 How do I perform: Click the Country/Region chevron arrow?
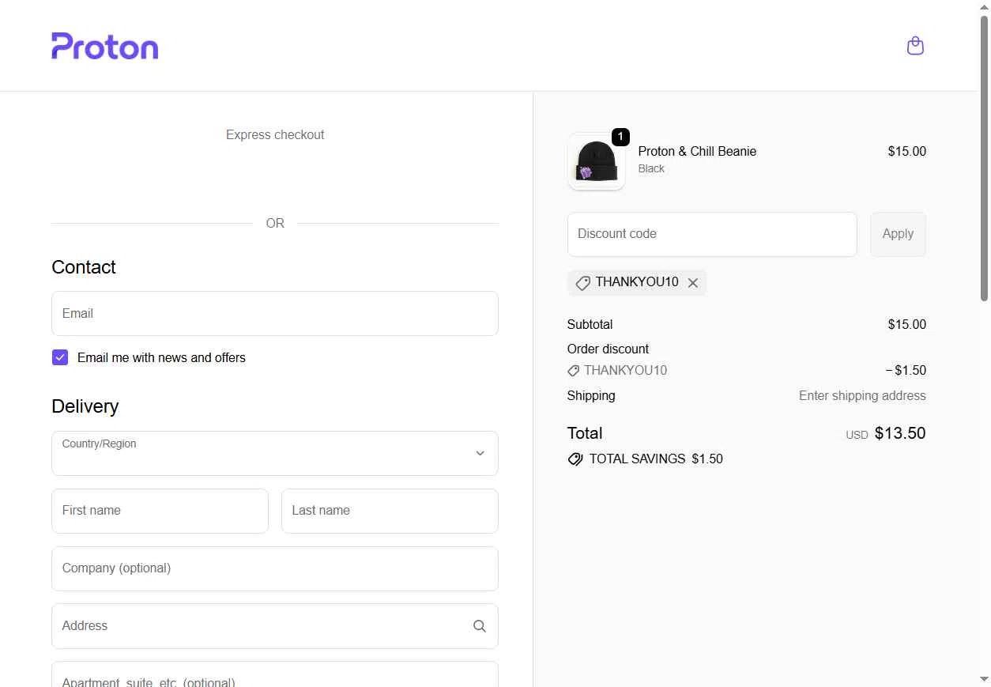coord(480,453)
